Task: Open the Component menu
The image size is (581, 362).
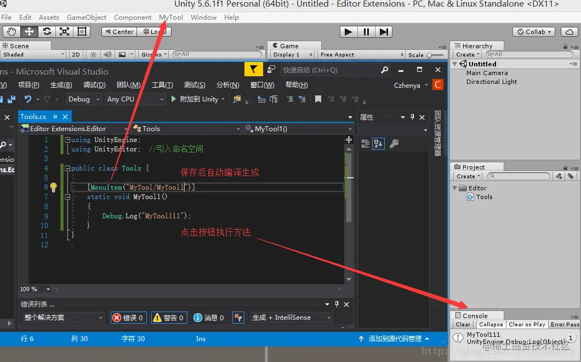Action: coord(132,18)
